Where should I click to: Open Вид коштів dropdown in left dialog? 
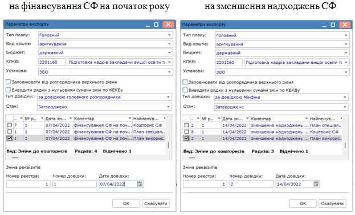click(x=169, y=44)
